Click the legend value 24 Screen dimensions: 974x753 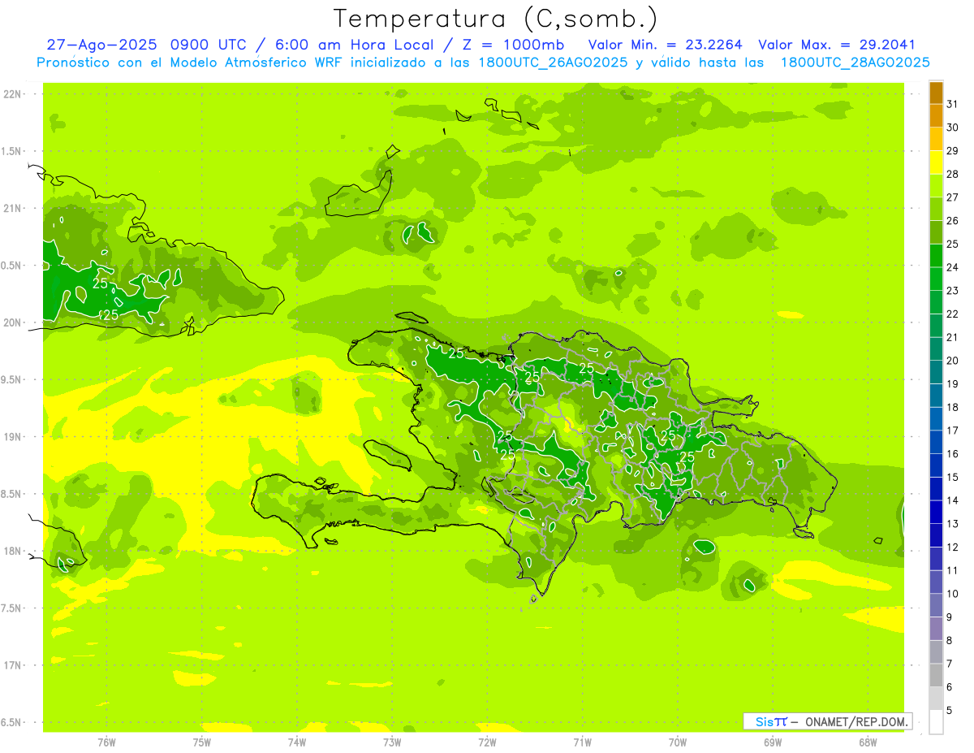coord(952,267)
